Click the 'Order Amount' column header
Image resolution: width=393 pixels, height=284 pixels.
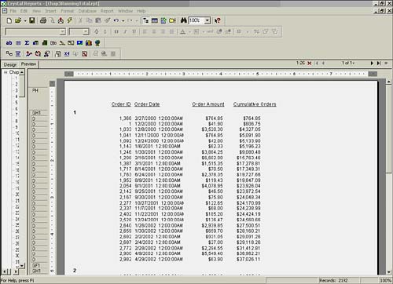208,104
